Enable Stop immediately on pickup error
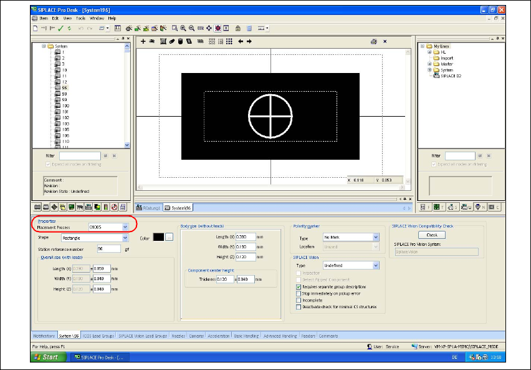Screen dimensions: 531x370 (x=299, y=293)
